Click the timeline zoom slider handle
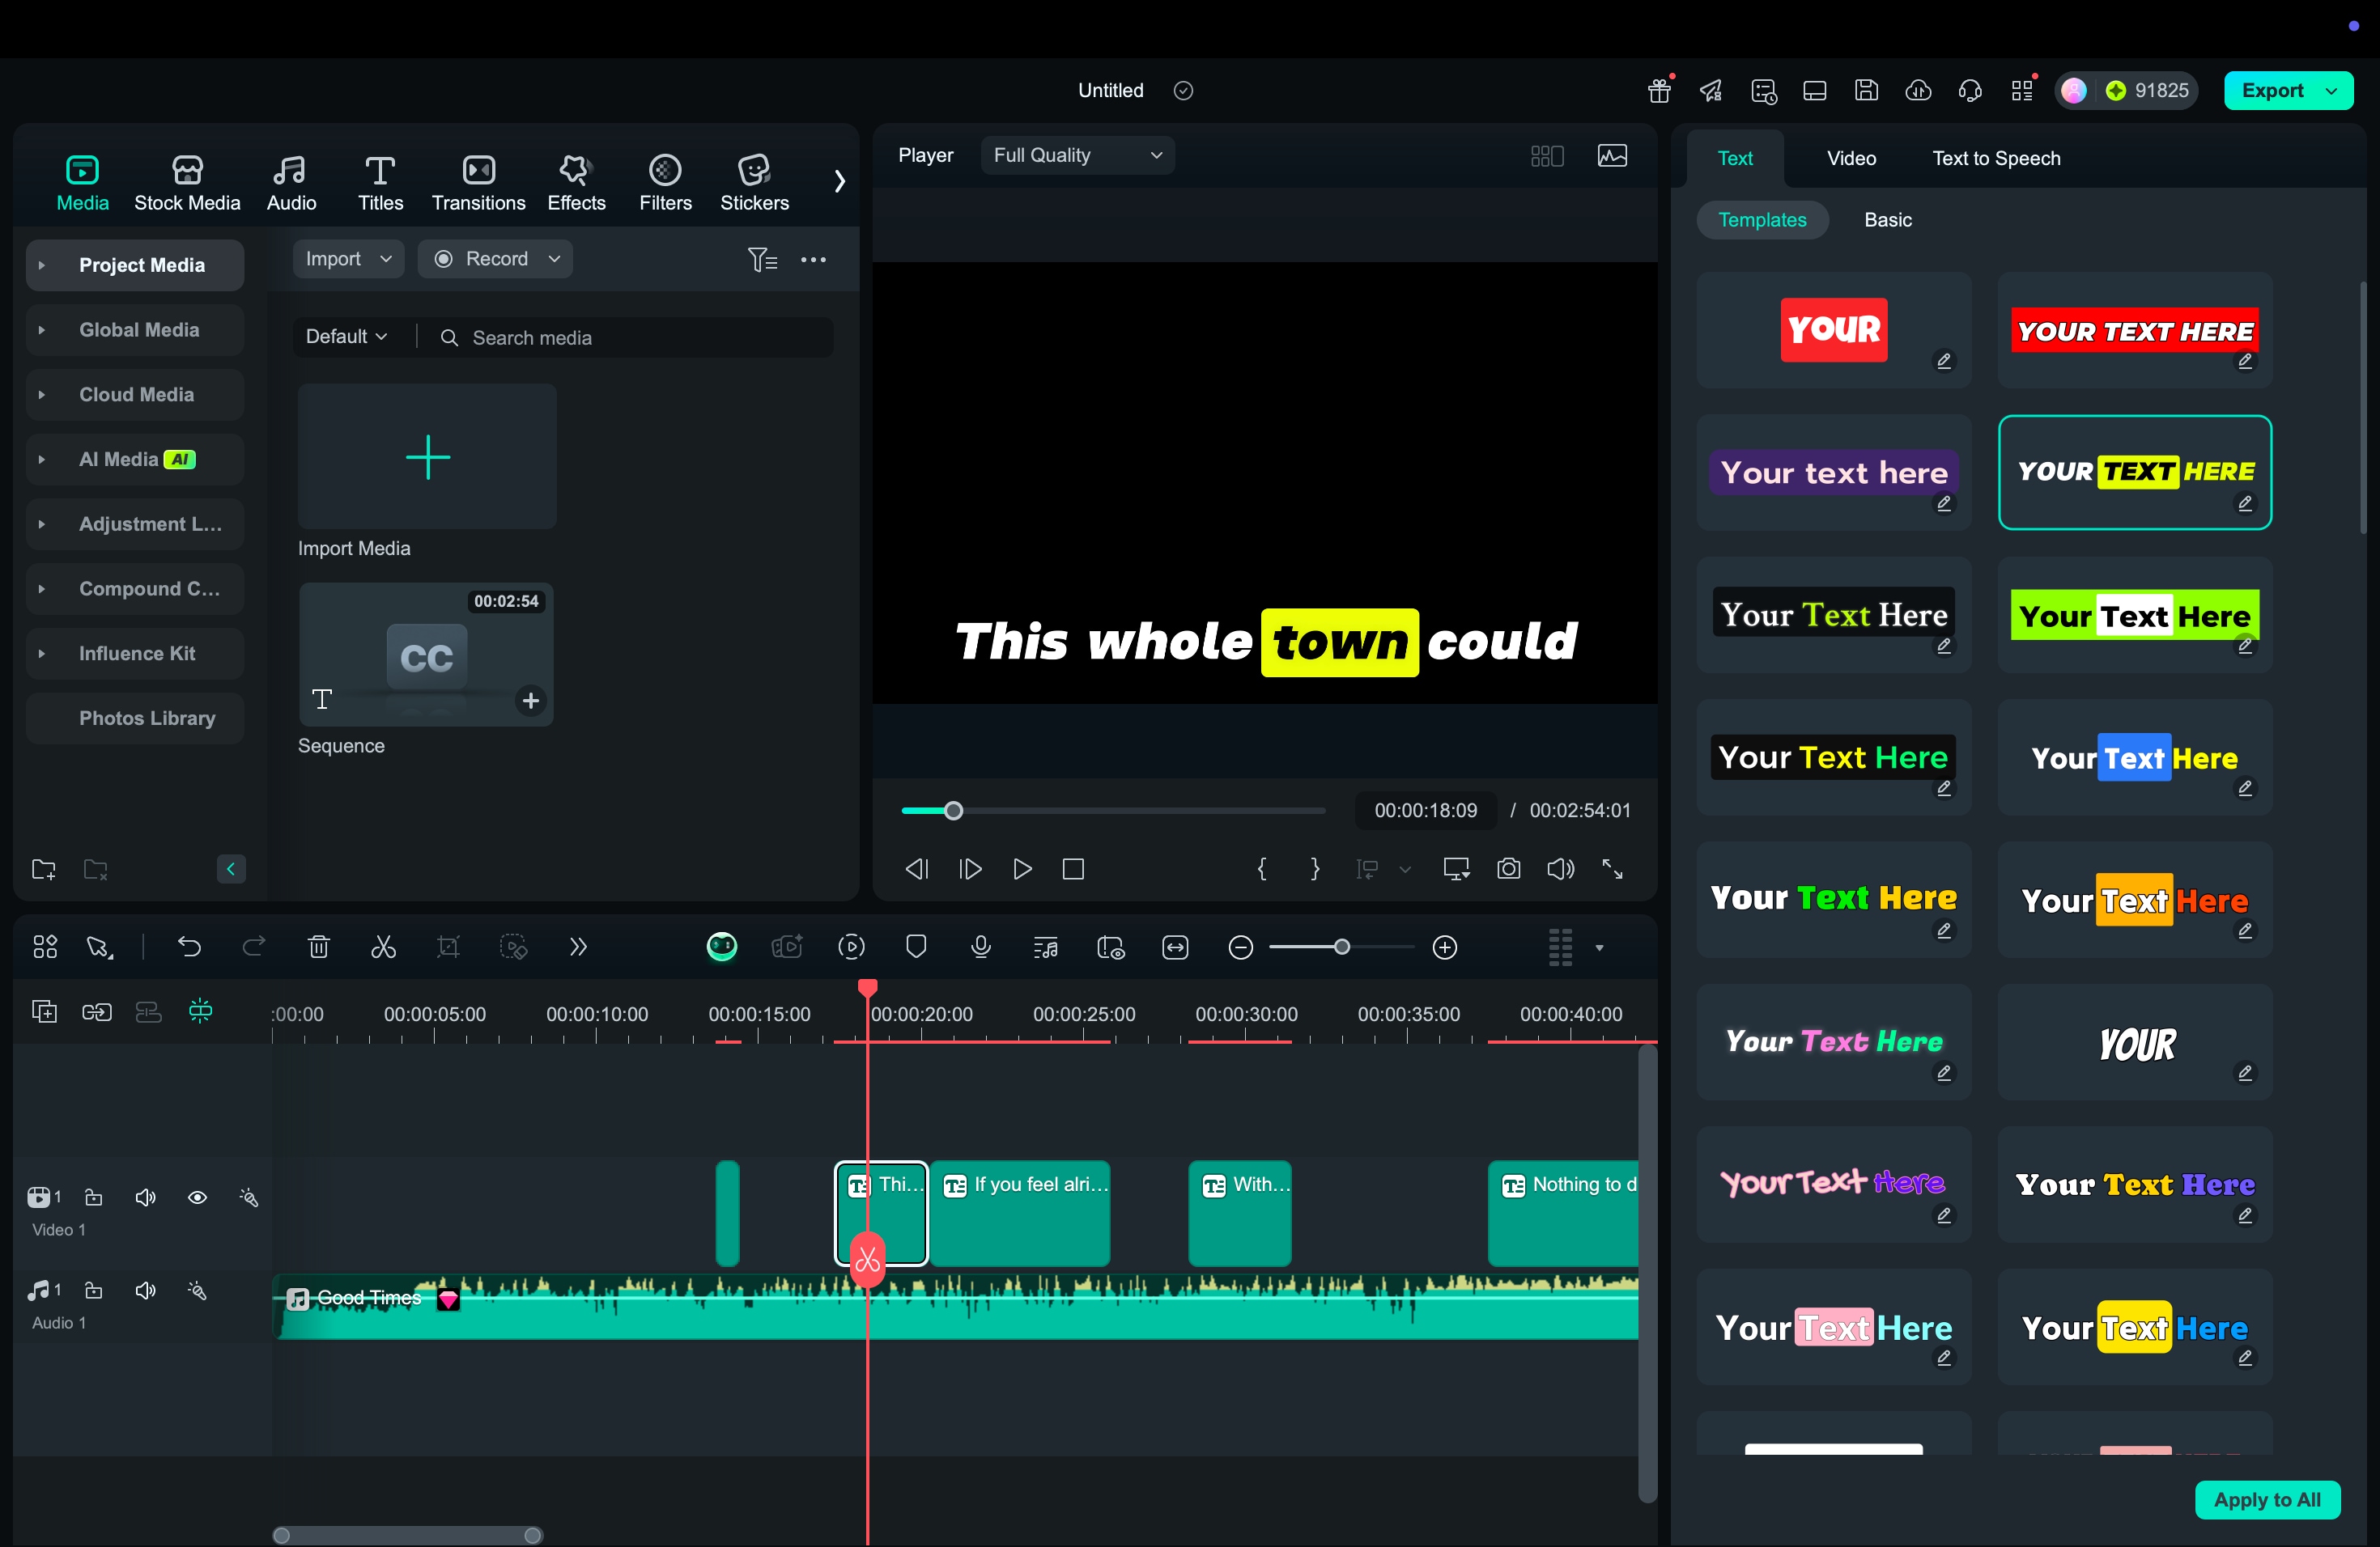The width and height of the screenshot is (2380, 1547). (1341, 947)
